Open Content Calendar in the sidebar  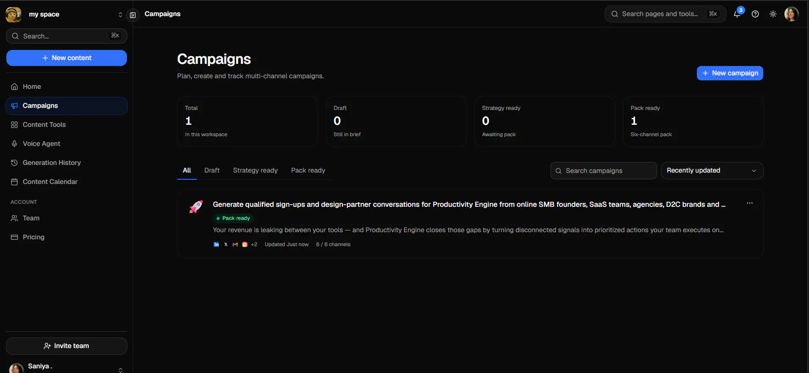[66, 182]
